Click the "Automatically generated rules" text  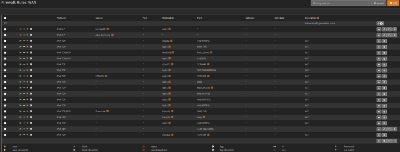(x=320, y=23)
